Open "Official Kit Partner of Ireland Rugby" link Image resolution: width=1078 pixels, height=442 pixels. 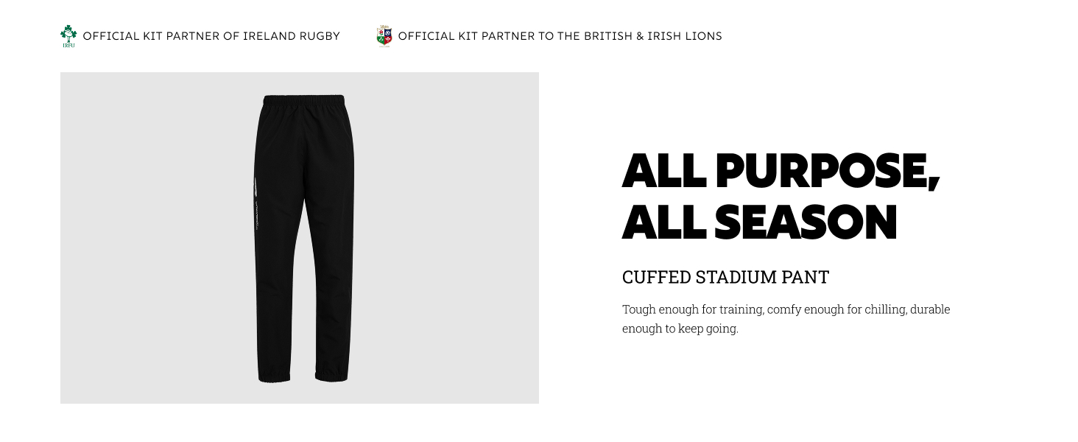pos(211,36)
